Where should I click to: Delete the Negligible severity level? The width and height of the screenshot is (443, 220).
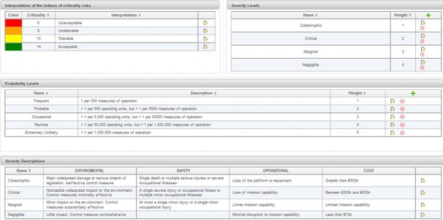(422, 68)
